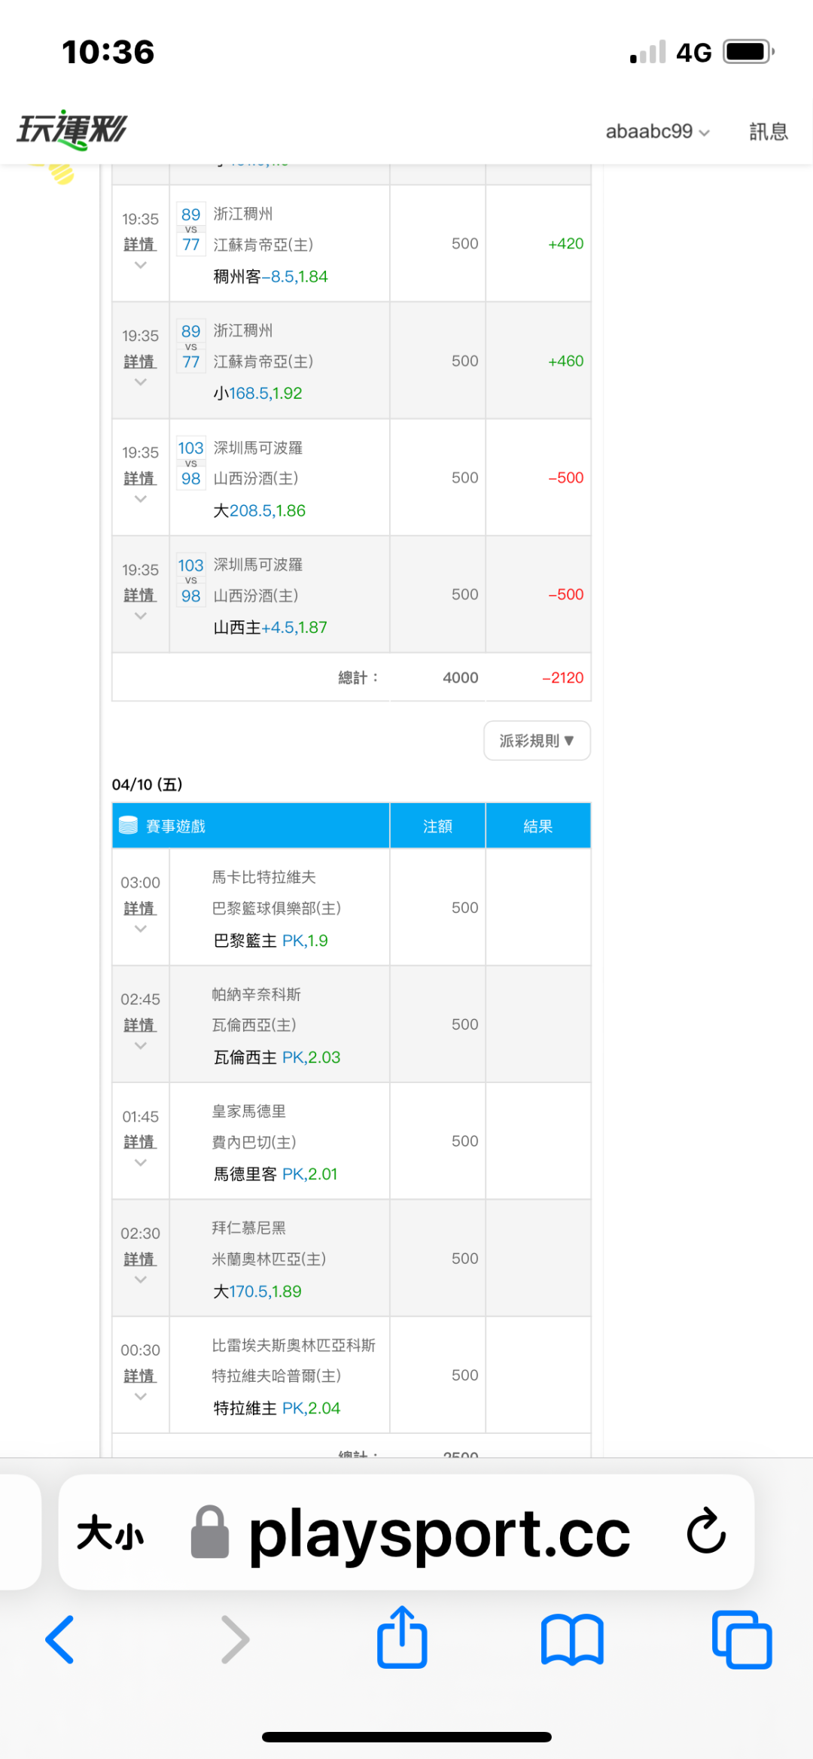Open the Safari share sheet

(x=402, y=1638)
